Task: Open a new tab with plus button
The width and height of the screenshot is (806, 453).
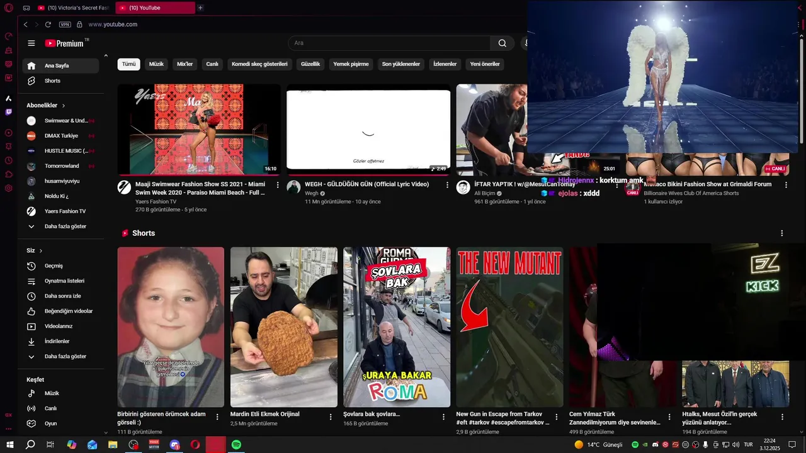Action: pyautogui.click(x=200, y=8)
